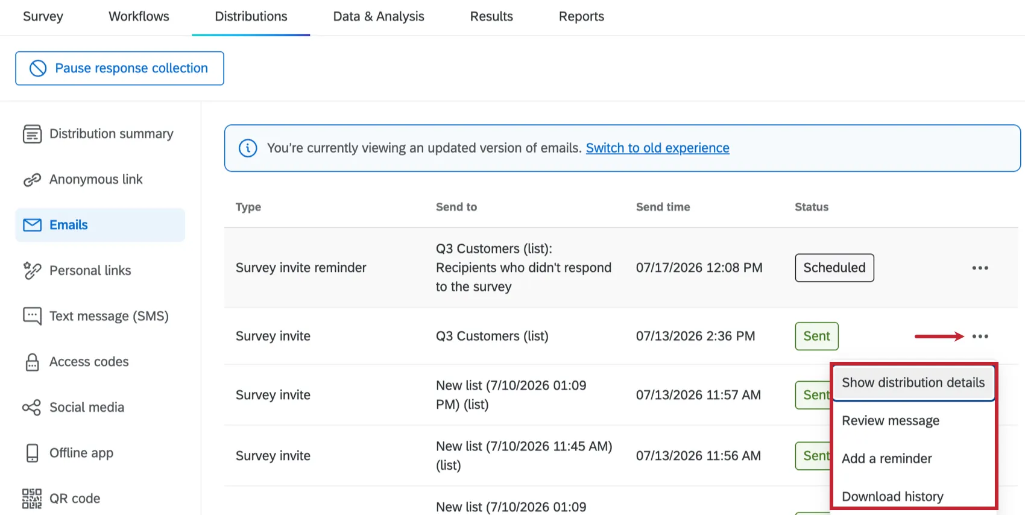Viewport: 1025px width, 515px height.
Task: Open Personal links via its icon
Action: [32, 271]
